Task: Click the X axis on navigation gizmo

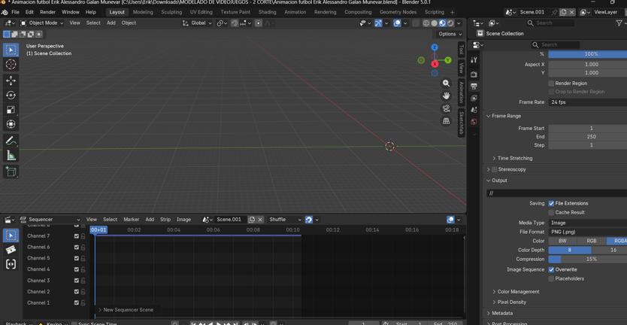Action: 435,64
